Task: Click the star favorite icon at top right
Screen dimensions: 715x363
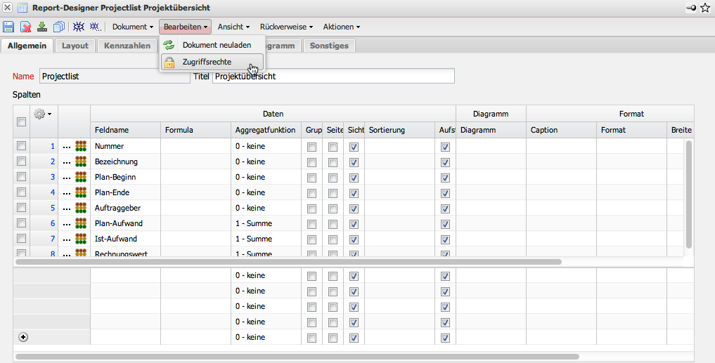Action: click(x=705, y=8)
